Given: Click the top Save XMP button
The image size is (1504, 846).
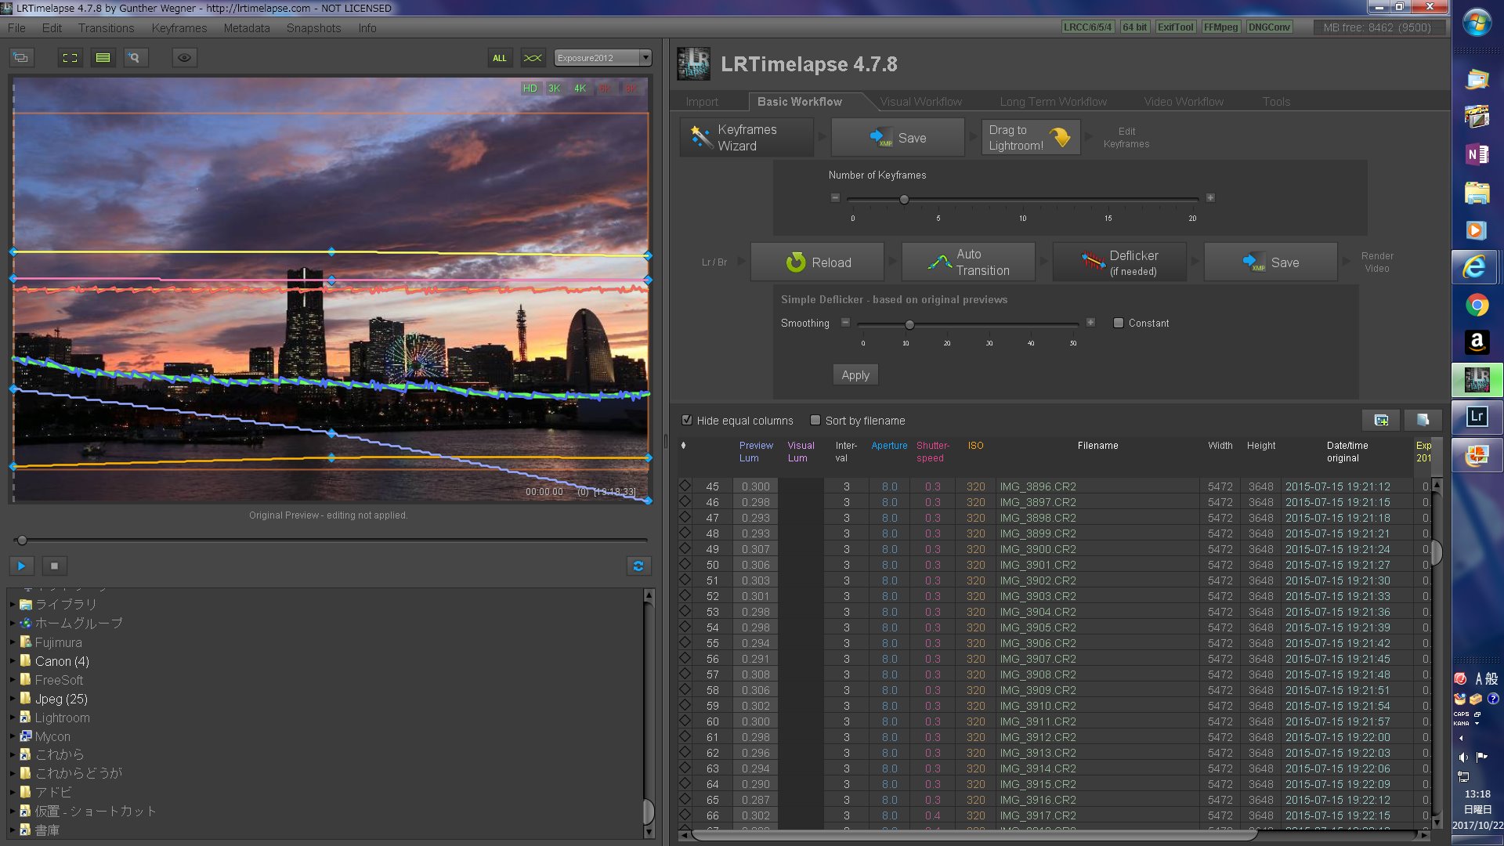Looking at the screenshot, I should [898, 138].
